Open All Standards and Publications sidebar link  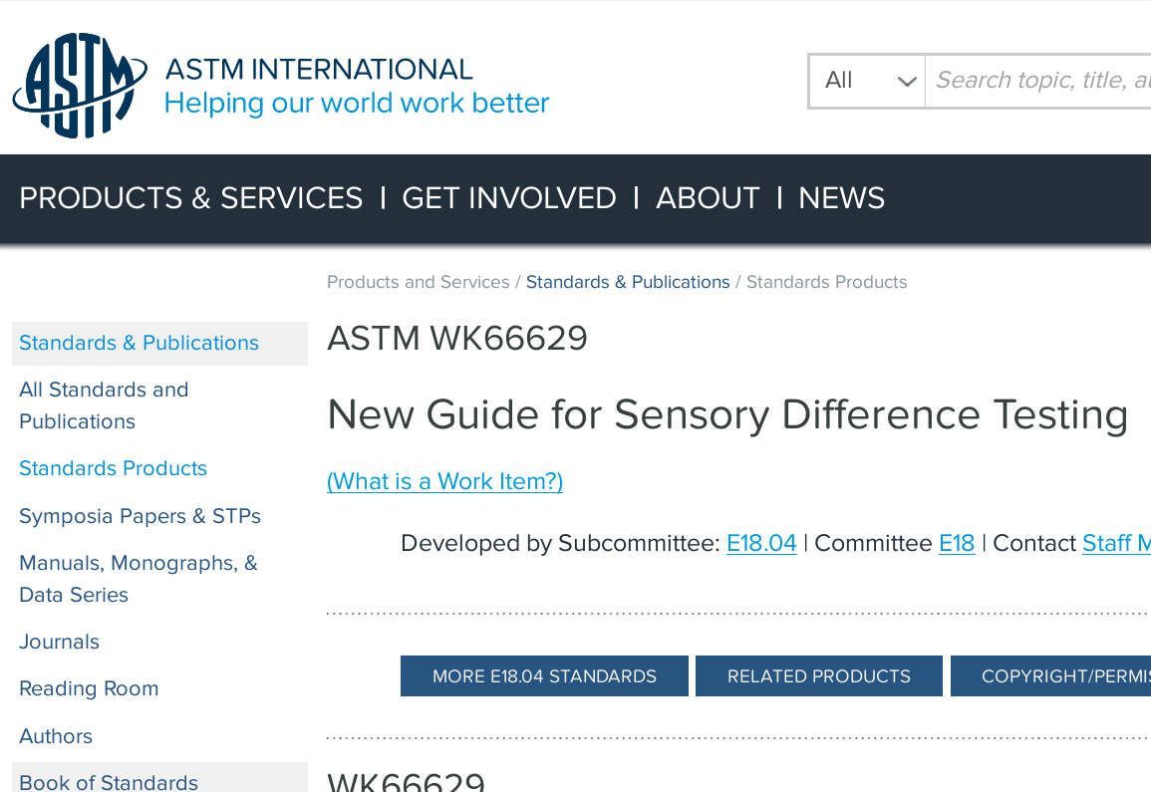(x=104, y=405)
